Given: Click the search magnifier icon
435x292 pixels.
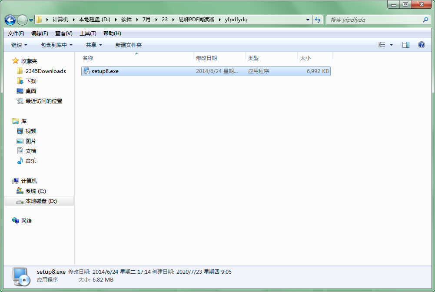Looking at the screenshot, I should tap(425, 20).
